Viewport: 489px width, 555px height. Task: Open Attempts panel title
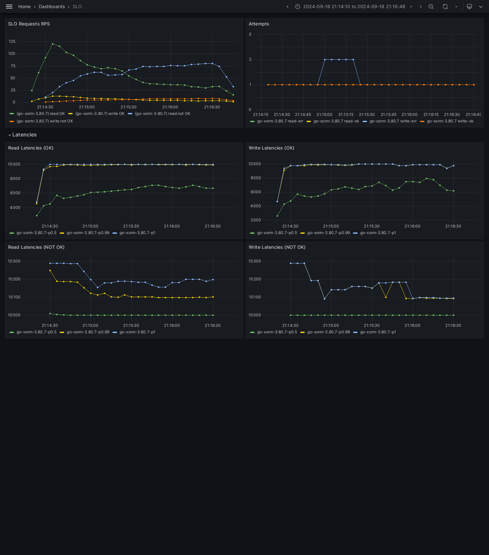pyautogui.click(x=259, y=24)
